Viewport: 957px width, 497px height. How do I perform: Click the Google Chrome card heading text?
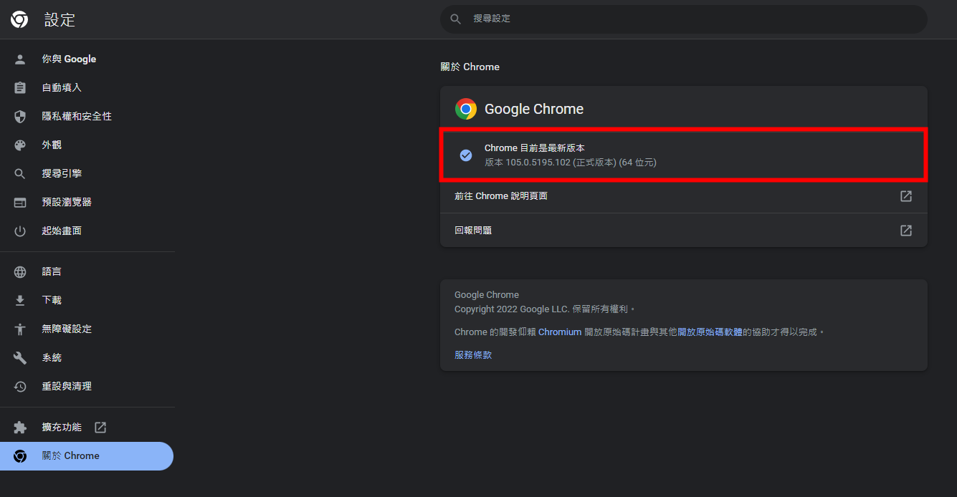pyautogui.click(x=534, y=109)
